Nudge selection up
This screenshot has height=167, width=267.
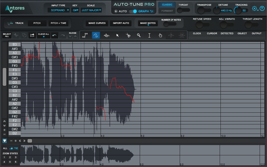(x=75, y=36)
